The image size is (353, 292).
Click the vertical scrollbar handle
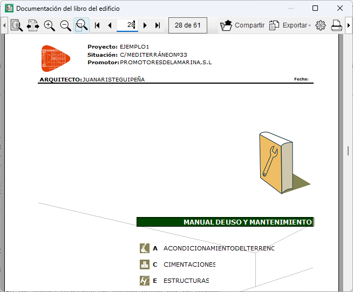pos(348,151)
